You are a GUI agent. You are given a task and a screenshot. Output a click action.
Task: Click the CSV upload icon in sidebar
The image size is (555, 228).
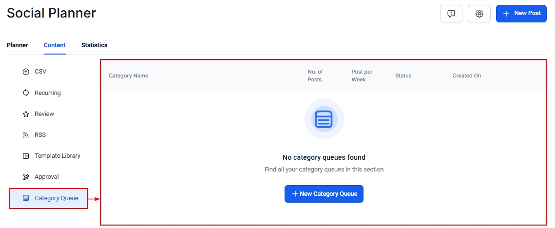[26, 72]
